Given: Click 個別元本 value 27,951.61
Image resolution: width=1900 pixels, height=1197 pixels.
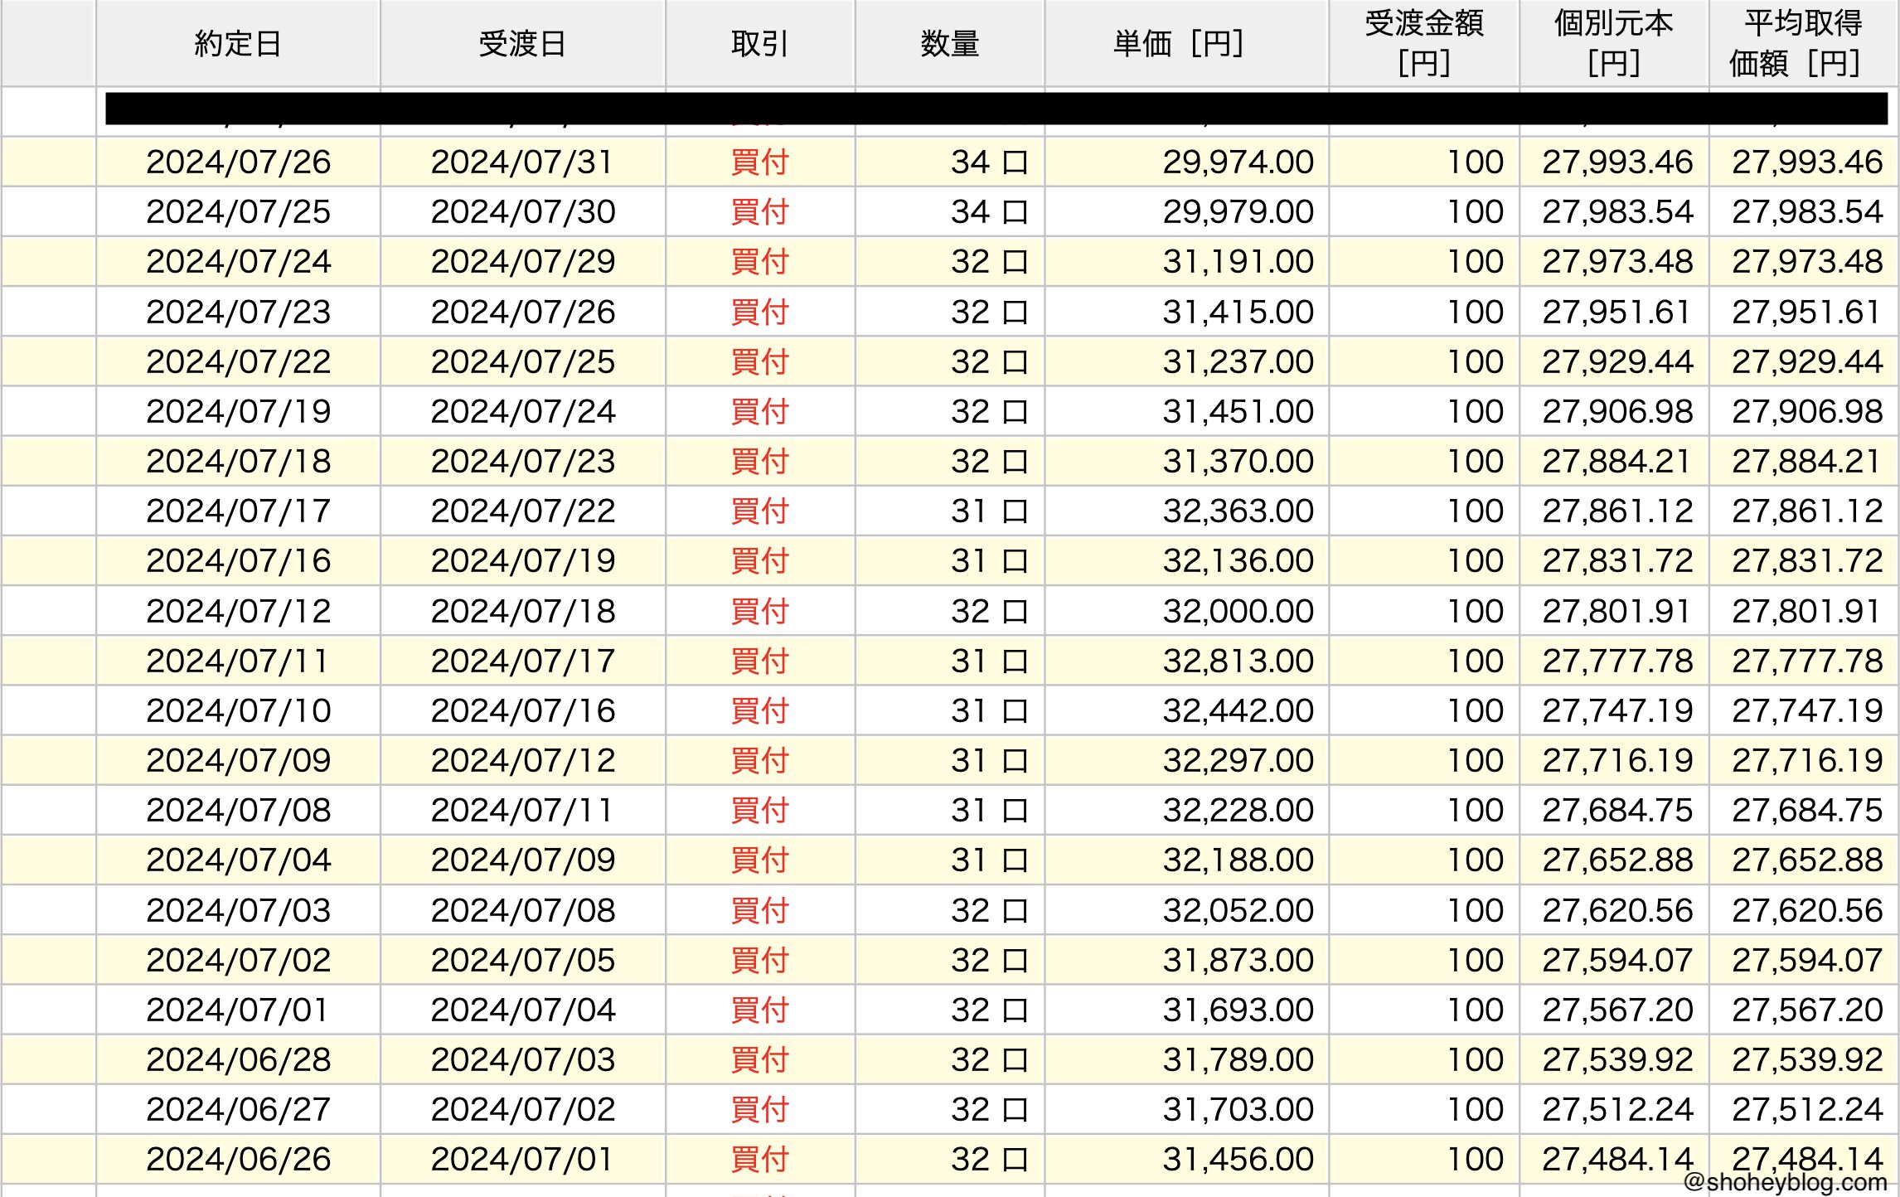Looking at the screenshot, I should [1617, 312].
